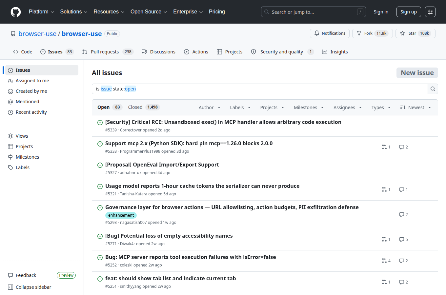Viewport: 446px width, 295px height.
Task: Switch to the Code tab
Action: (23, 52)
